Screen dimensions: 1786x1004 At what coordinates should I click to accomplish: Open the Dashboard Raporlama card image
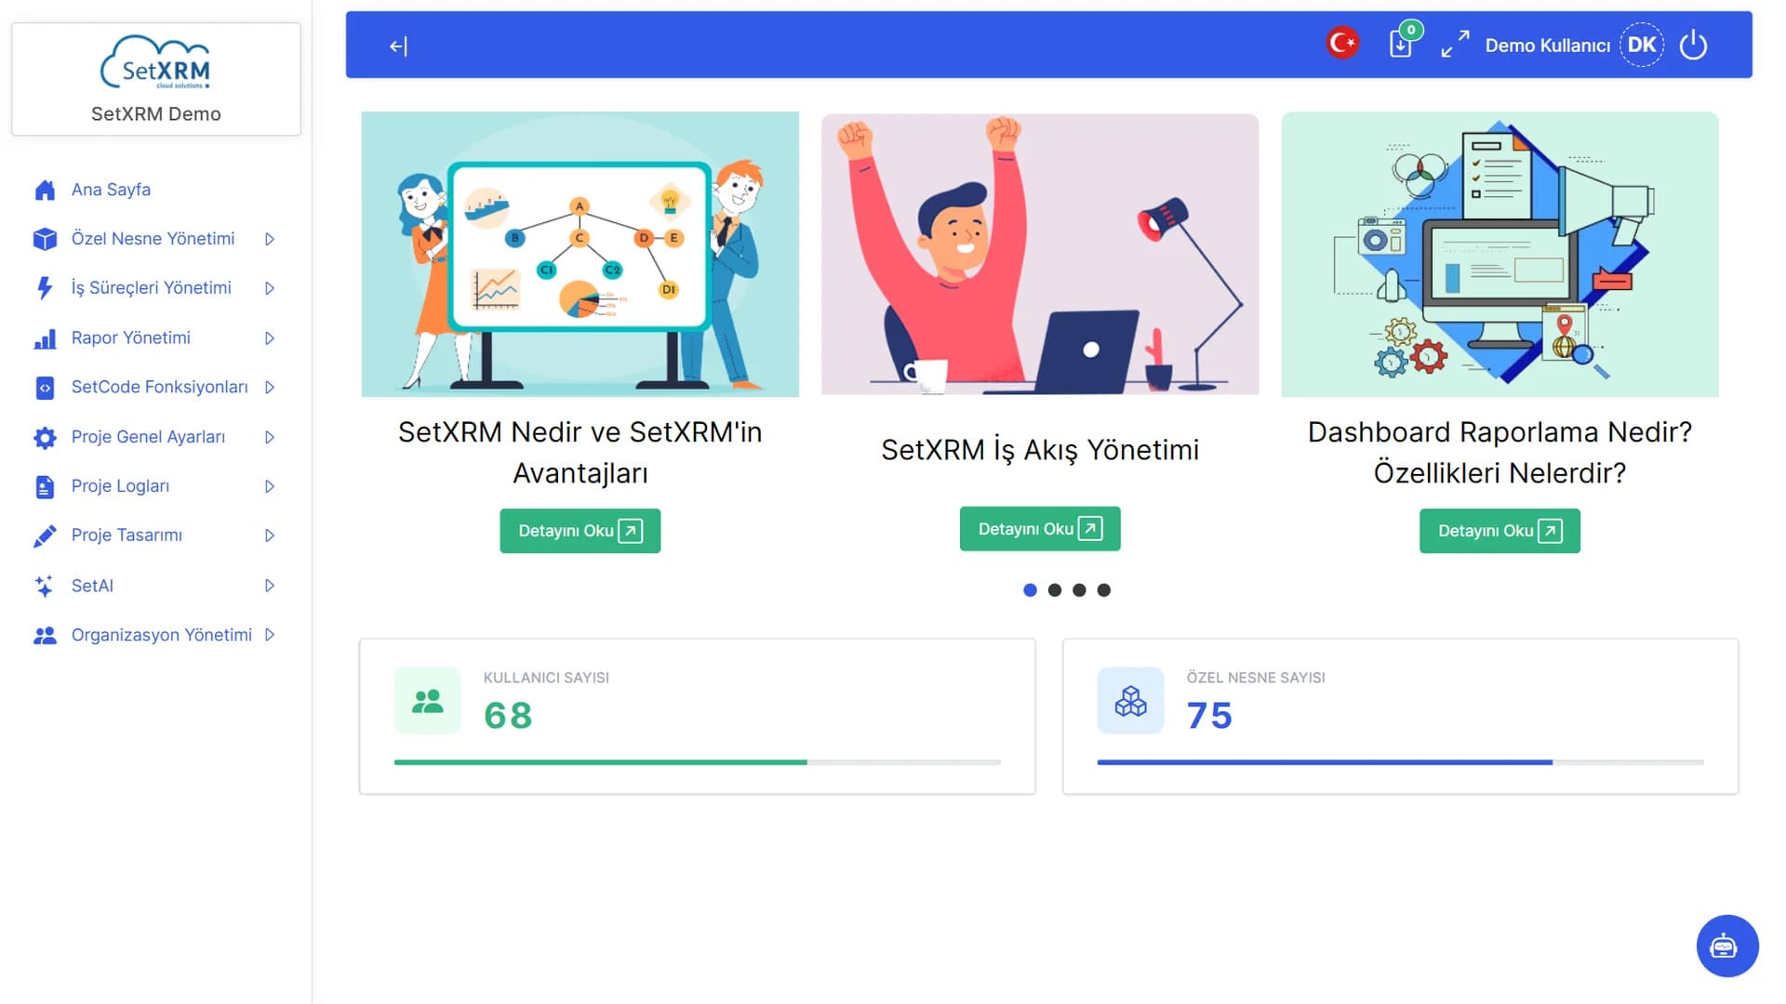click(1499, 254)
